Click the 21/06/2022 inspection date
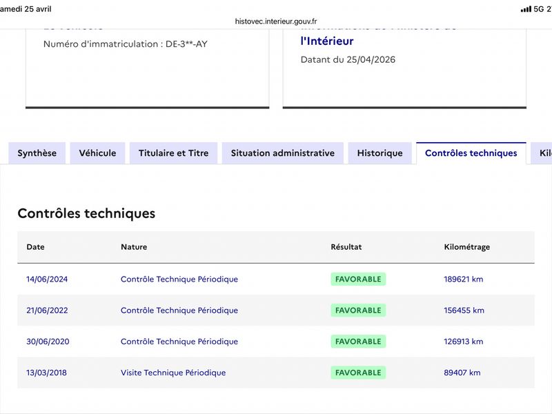552x414 pixels. coord(47,310)
